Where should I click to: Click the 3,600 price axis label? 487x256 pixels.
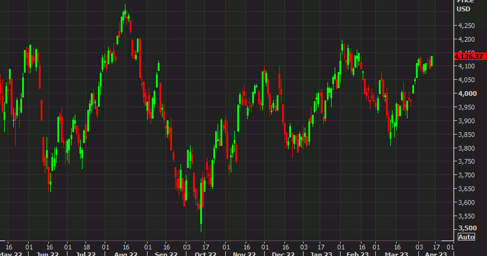click(467, 202)
